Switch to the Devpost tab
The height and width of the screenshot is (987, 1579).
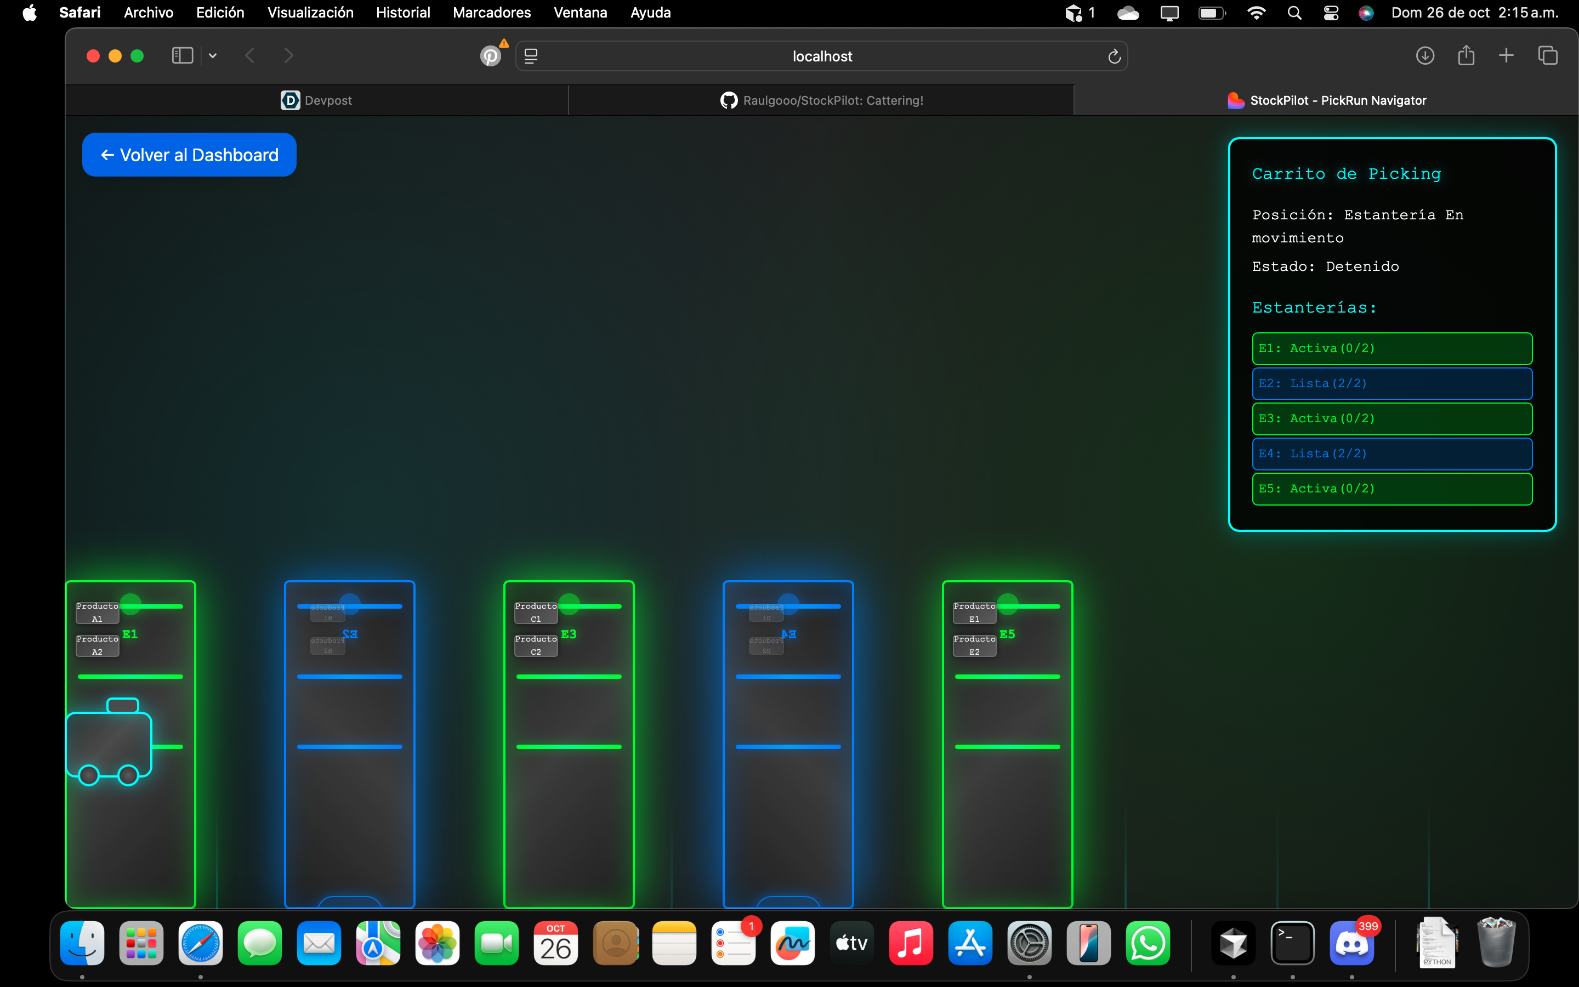316,100
